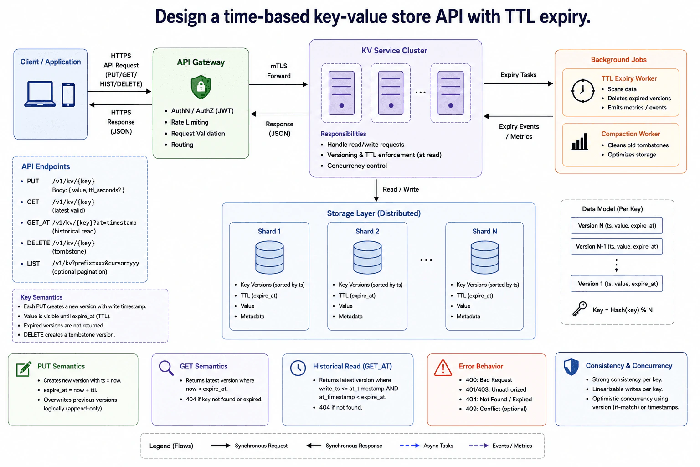
Task: Click the API Endpoints heading
Action: (46, 166)
